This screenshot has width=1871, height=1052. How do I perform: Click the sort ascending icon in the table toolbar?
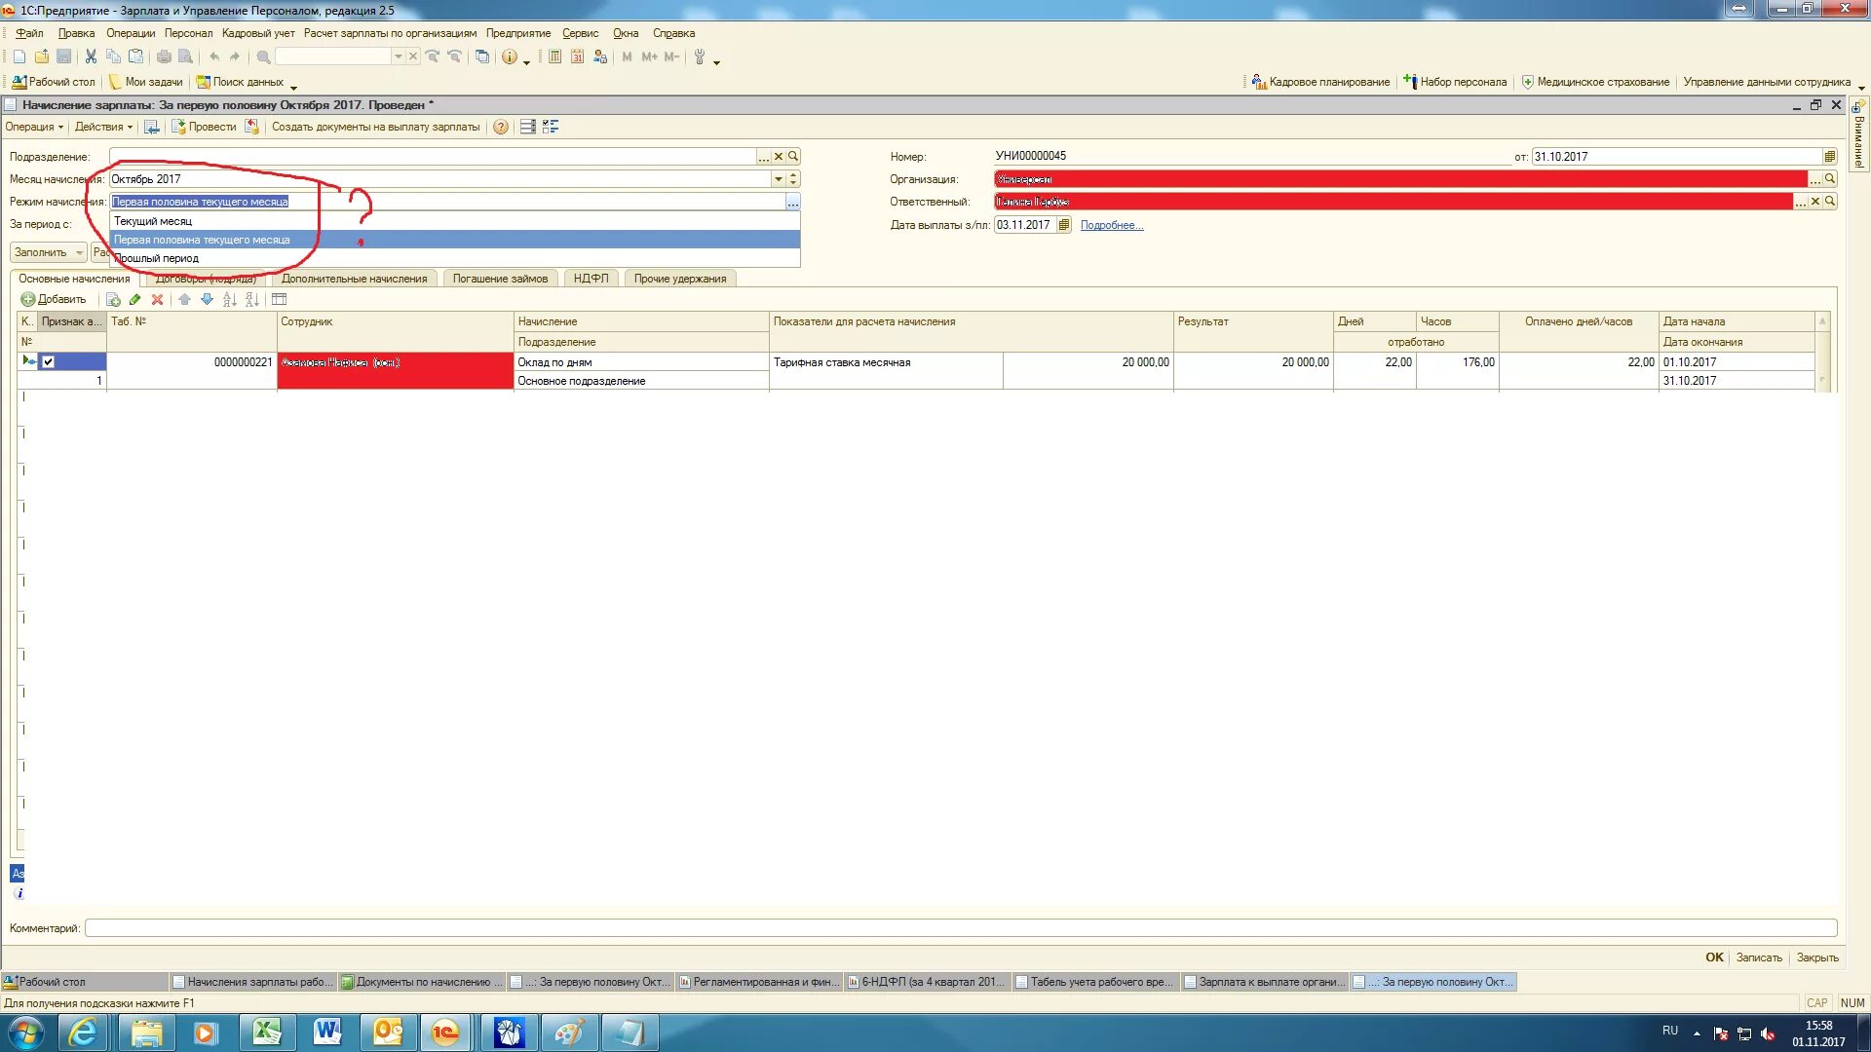coord(230,300)
